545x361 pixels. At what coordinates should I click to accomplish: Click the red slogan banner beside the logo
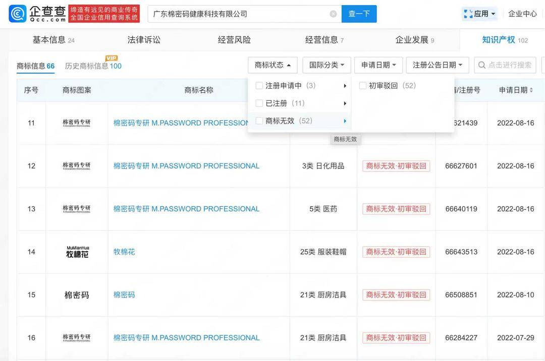coord(104,14)
